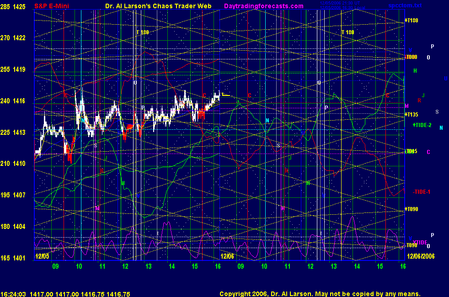Screen dimensions: 449x297
Task: Click the gray "S" in the right margin
Action: pyautogui.click(x=437, y=112)
